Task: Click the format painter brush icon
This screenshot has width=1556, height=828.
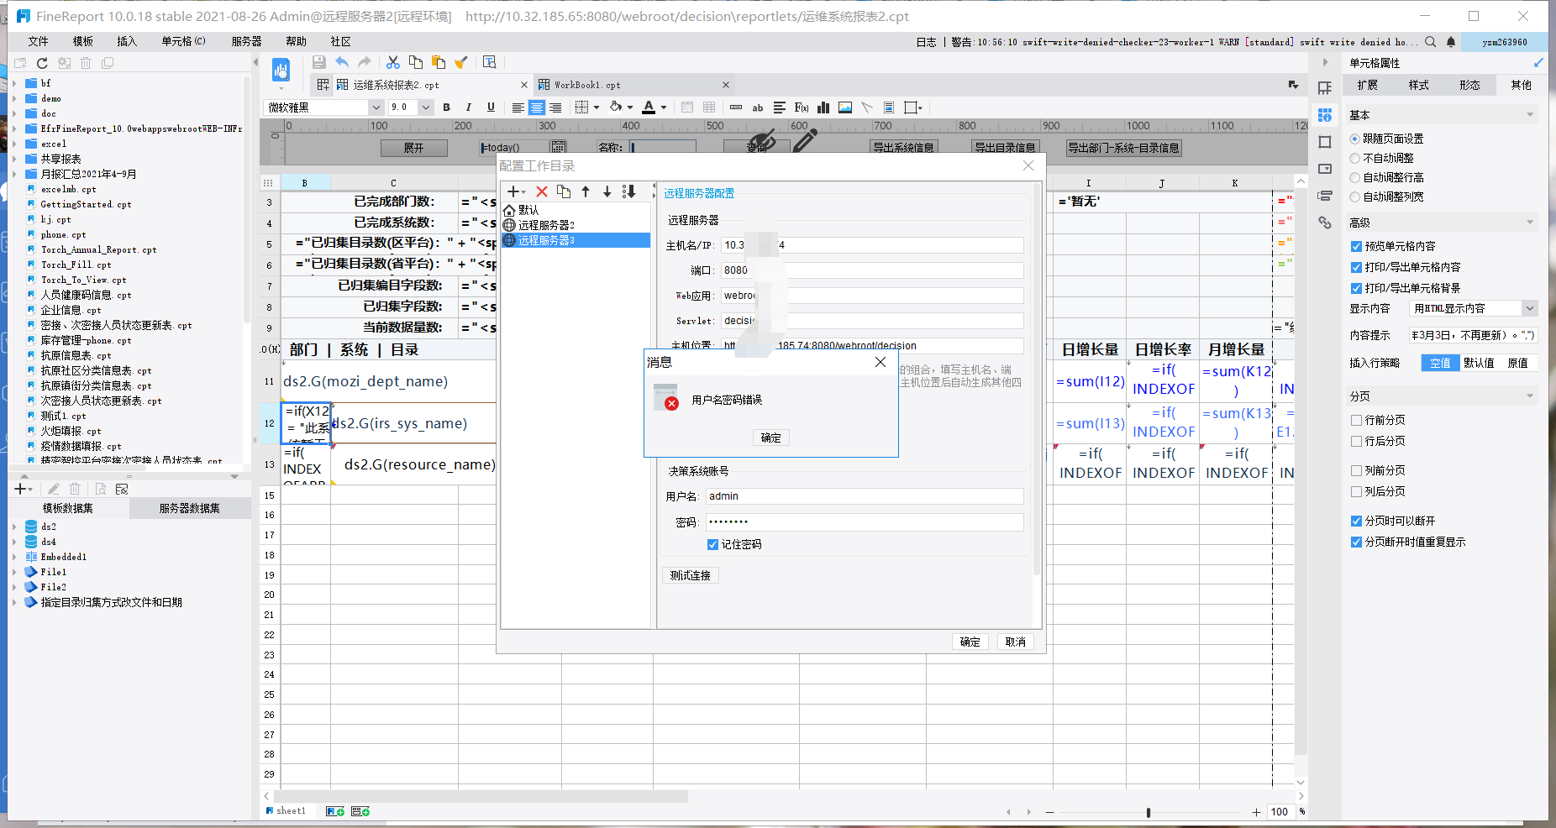Action: (460, 62)
